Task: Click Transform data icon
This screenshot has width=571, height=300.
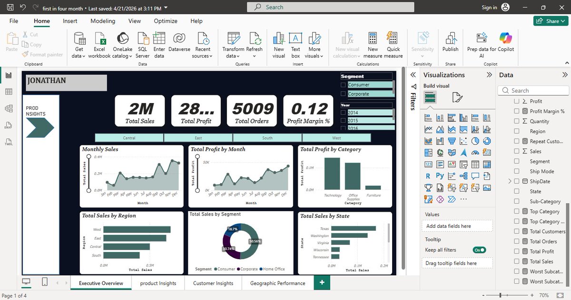Action: [x=233, y=39]
